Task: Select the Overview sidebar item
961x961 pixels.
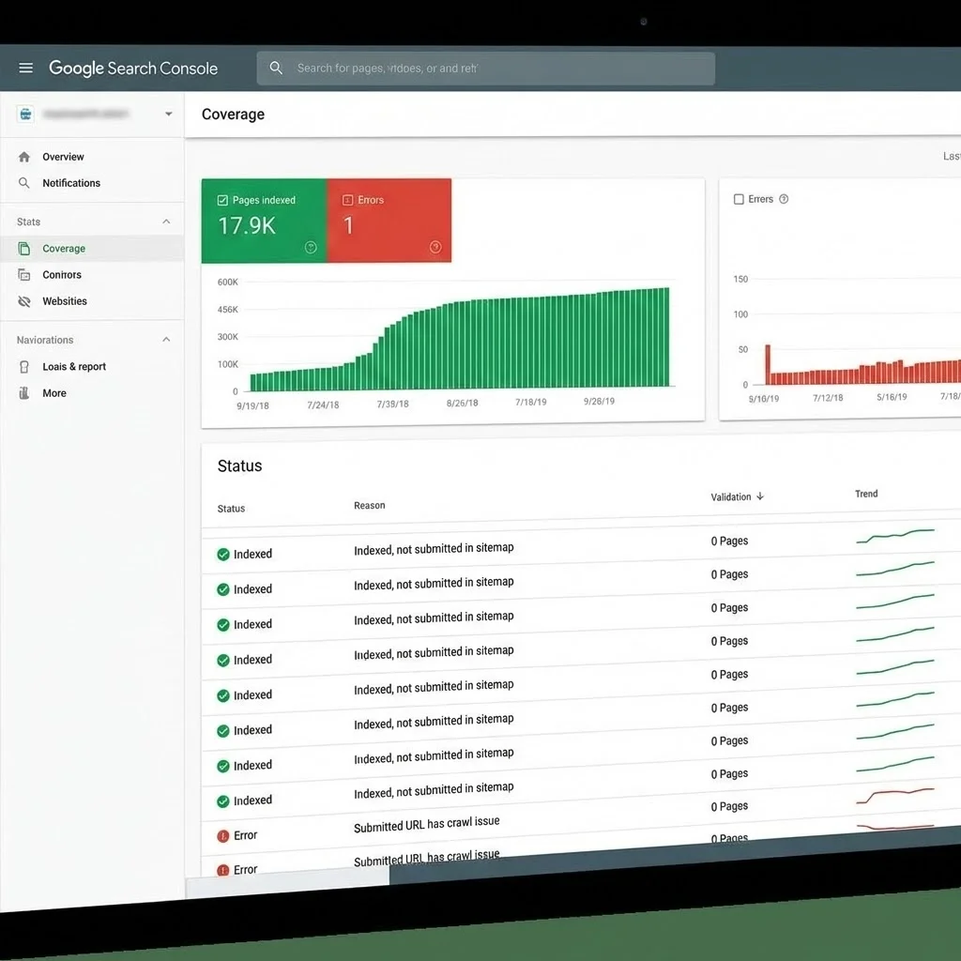Action: [63, 157]
